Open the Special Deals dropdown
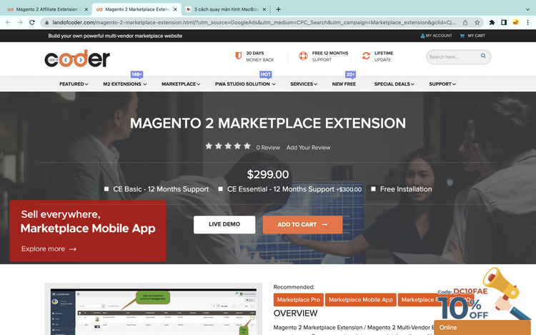536x335 pixels. point(394,84)
